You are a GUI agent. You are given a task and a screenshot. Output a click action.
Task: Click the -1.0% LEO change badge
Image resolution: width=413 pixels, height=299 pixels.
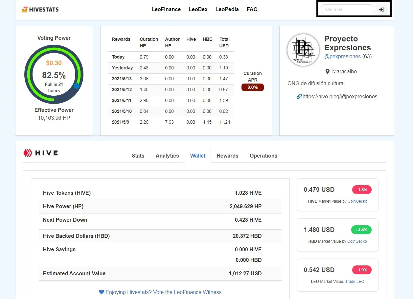pyautogui.click(x=362, y=270)
